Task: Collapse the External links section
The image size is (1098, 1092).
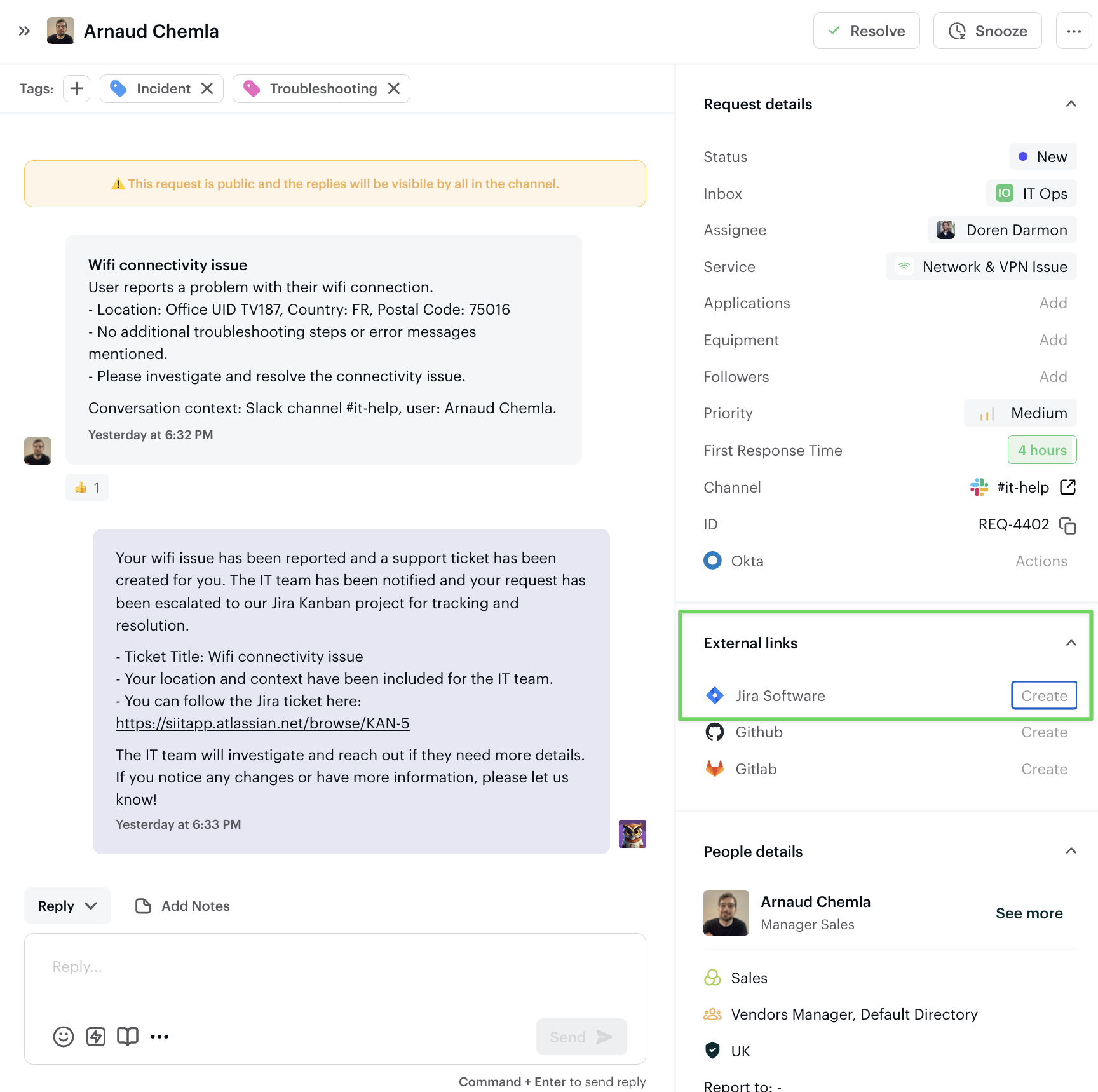Action: (x=1071, y=643)
